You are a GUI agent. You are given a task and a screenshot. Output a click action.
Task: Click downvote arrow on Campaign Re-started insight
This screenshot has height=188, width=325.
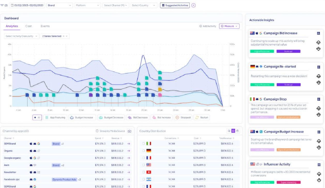[x=319, y=83]
